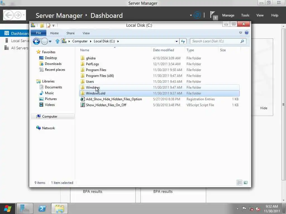The width and height of the screenshot is (286, 214).
Task: Select the Program Files (x86) folder icon
Action: [x=82, y=76]
